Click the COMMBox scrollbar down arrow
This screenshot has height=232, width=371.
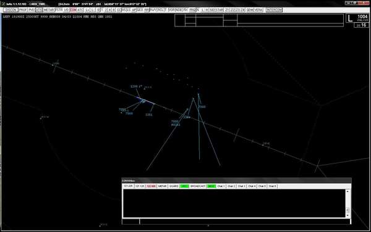click(348, 215)
